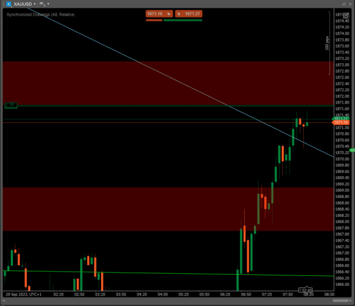The width and height of the screenshot is (355, 306).
Task: Click the 1873.00 price axis label
Action: point(342,65)
